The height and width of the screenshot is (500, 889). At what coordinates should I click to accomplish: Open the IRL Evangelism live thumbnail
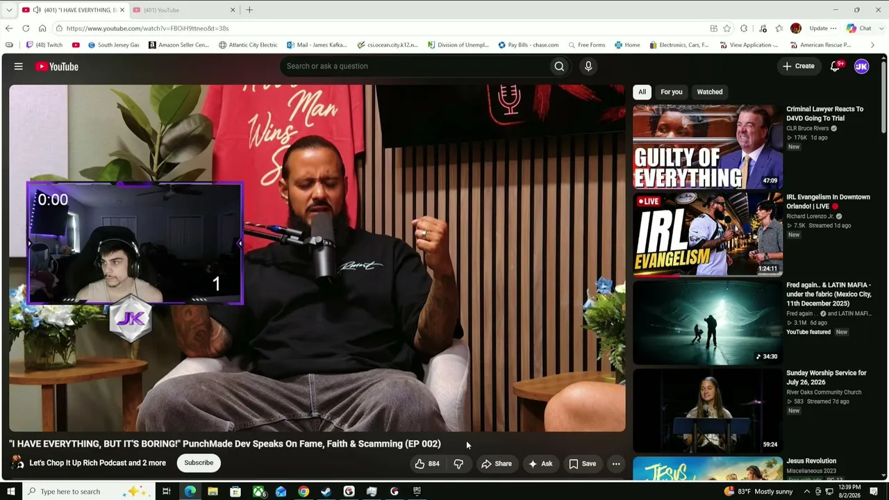click(x=708, y=235)
